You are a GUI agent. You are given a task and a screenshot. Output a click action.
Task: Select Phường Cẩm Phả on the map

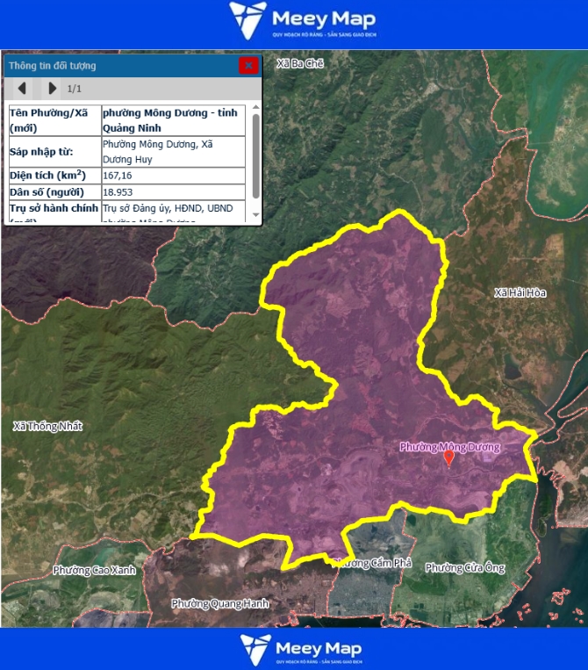(x=375, y=563)
